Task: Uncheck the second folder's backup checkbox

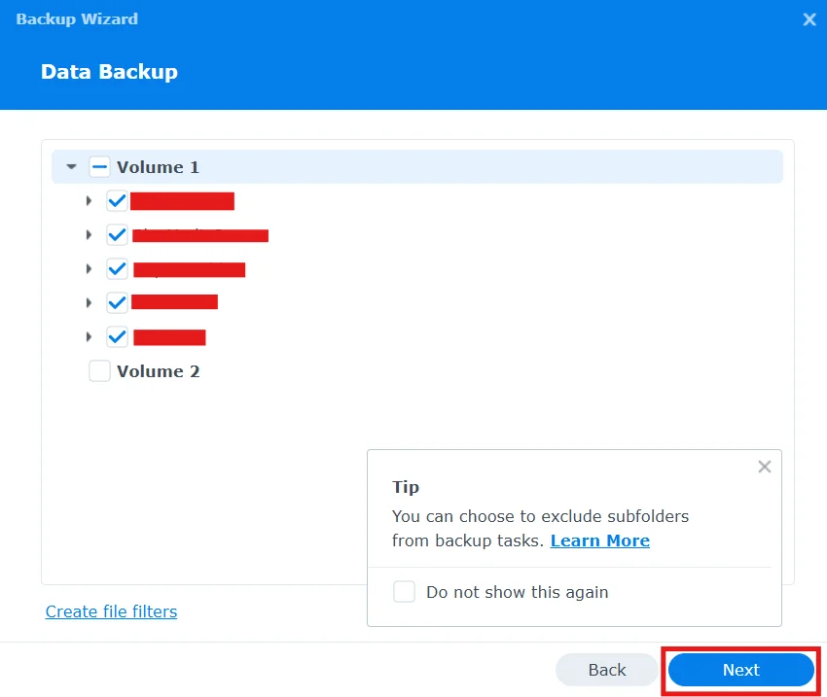Action: tap(117, 234)
